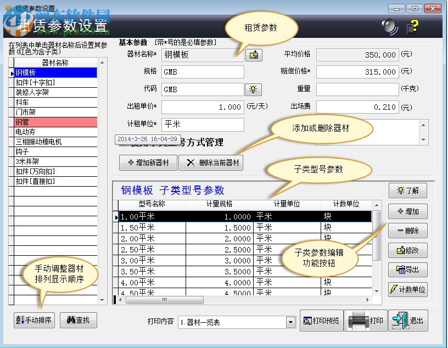The image size is (448, 348).
Task: Click the 增加新器材 button to add equipment
Action: [x=147, y=162]
